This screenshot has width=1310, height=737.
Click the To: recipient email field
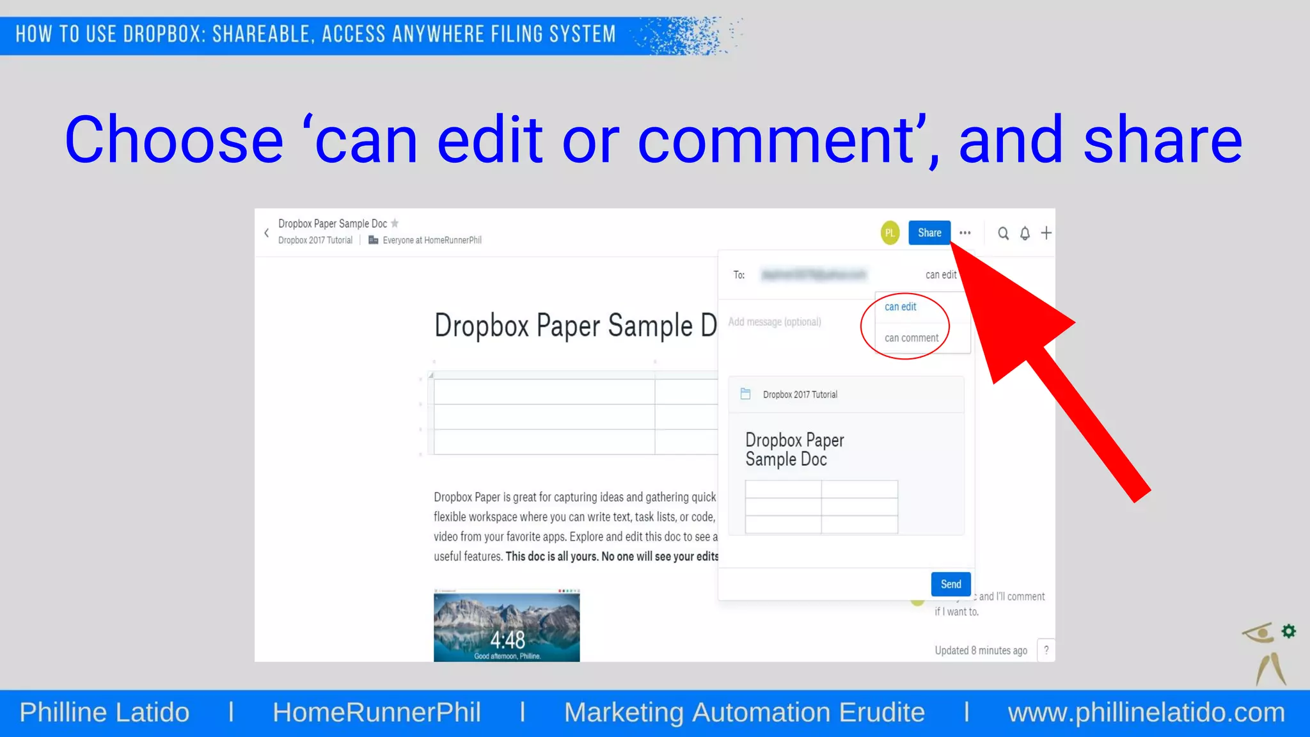[814, 274]
